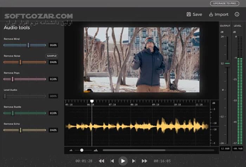Click the rewind double-arrow icon
Screen dimensions: 246x167
click(x=101, y=161)
